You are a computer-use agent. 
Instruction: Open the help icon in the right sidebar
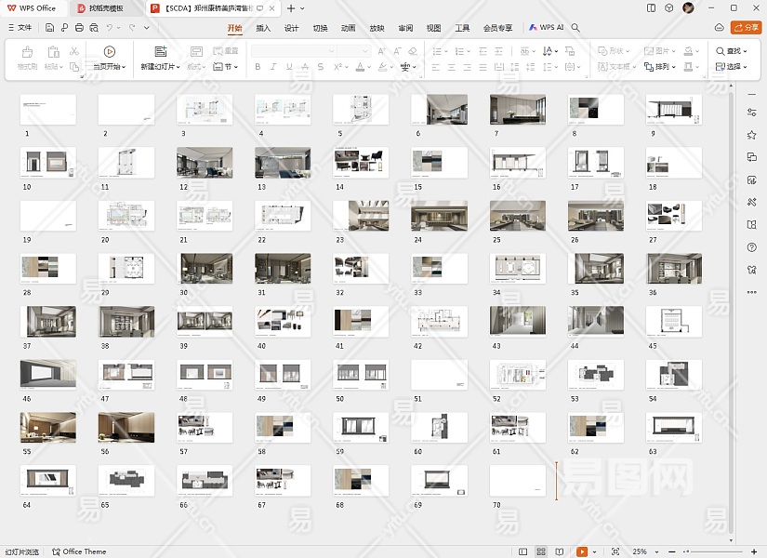751,247
